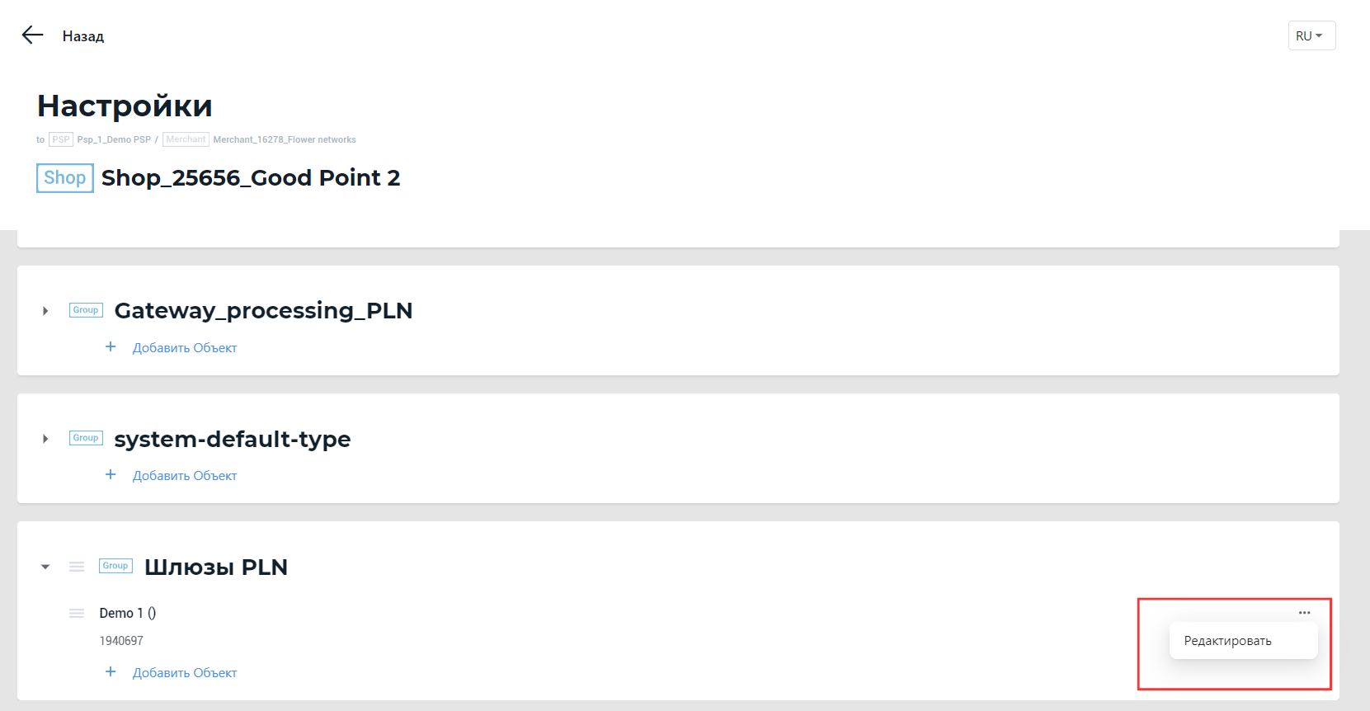Viewport: 1370px width, 711px height.
Task: Click Добавить Объект under system-default-type
Action: click(185, 476)
